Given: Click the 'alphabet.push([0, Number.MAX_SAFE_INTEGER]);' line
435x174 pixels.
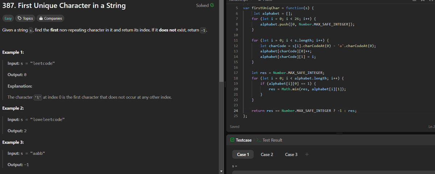Looking at the screenshot, I should [307, 24].
